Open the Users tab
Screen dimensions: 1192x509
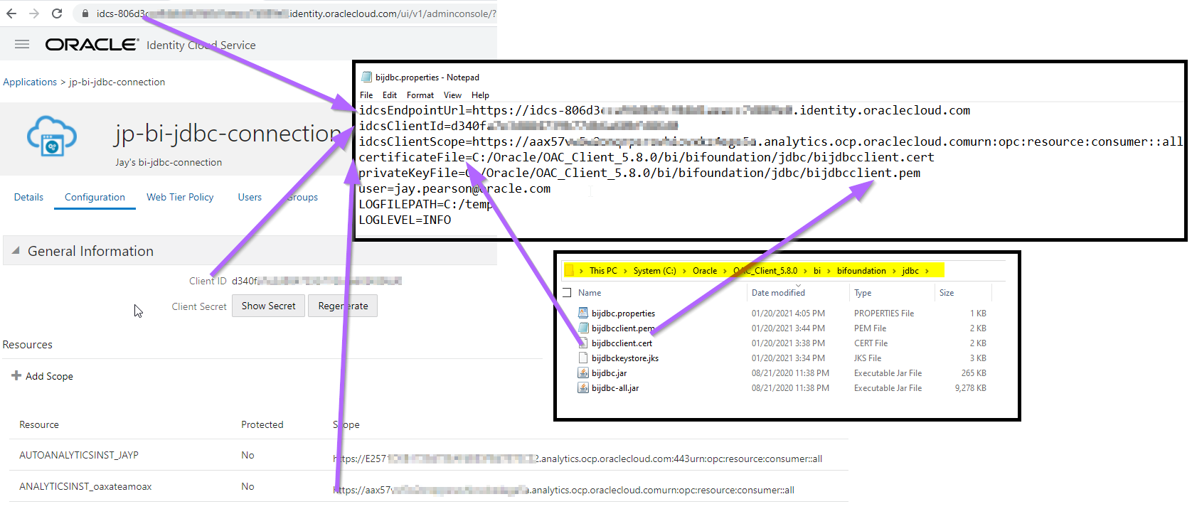pyautogui.click(x=250, y=197)
